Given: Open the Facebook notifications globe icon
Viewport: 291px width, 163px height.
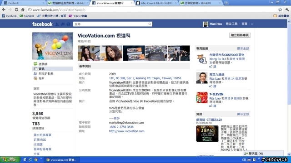Looking at the screenshot, I should coord(68,24).
